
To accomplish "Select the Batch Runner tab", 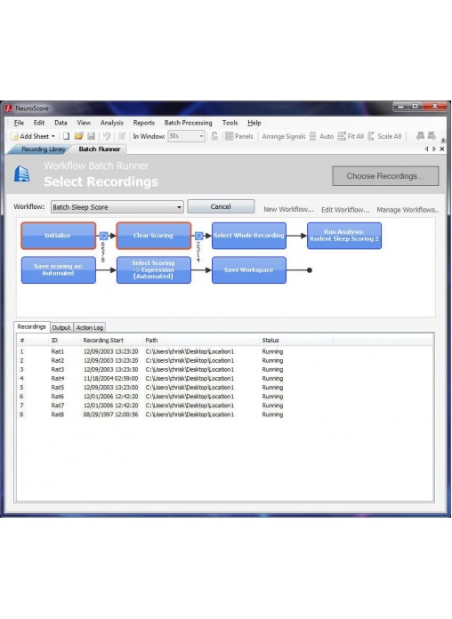I will tap(99, 149).
